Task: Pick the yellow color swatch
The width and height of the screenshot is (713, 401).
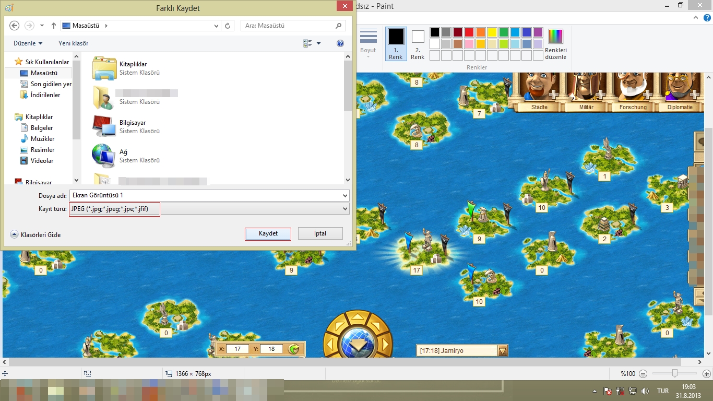Action: click(492, 32)
